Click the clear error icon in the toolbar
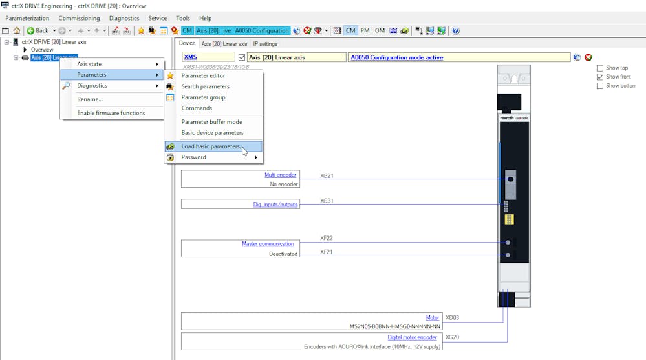Screen dimensions: 646x360 click(307, 30)
